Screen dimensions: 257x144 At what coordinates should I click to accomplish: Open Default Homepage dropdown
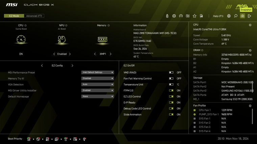click(x=97, y=96)
